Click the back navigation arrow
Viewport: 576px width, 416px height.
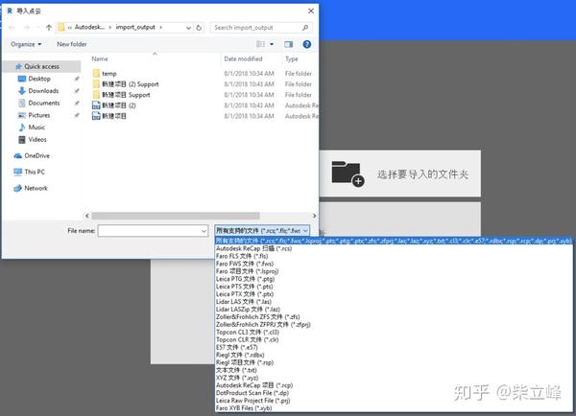(12, 28)
